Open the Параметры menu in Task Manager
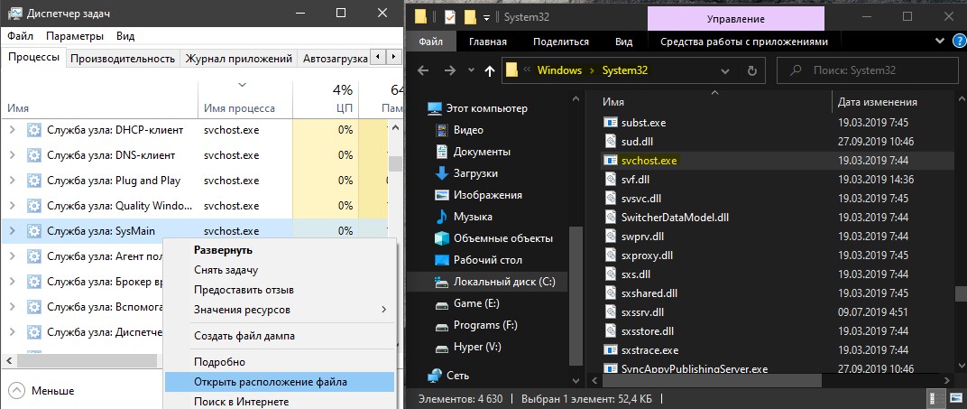967x409 pixels. (x=75, y=36)
